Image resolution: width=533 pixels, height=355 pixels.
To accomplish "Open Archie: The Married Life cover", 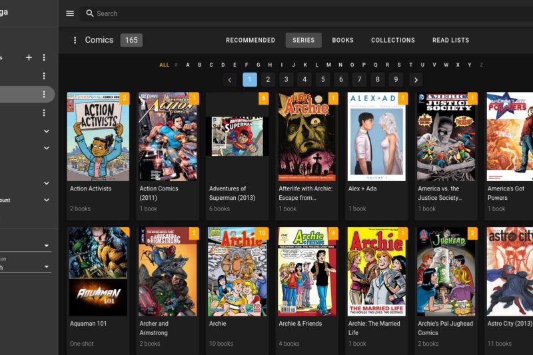I will point(376,272).
